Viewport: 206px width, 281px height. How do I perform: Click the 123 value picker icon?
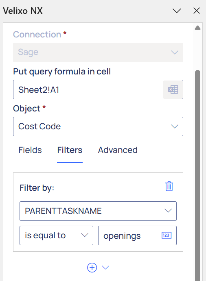tap(167, 235)
